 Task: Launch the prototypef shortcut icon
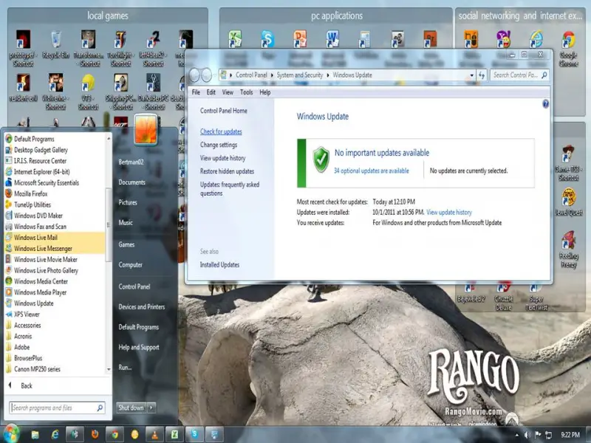pyautogui.click(x=23, y=48)
